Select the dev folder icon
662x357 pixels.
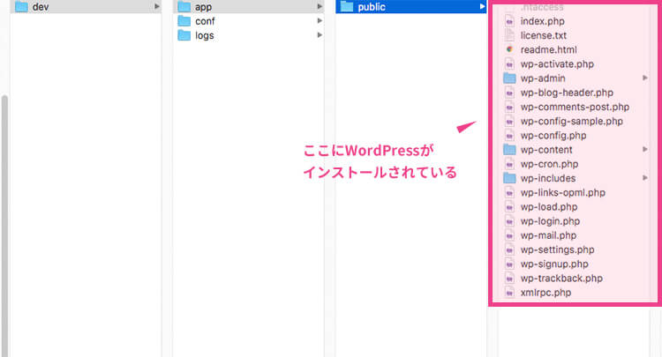(x=21, y=7)
